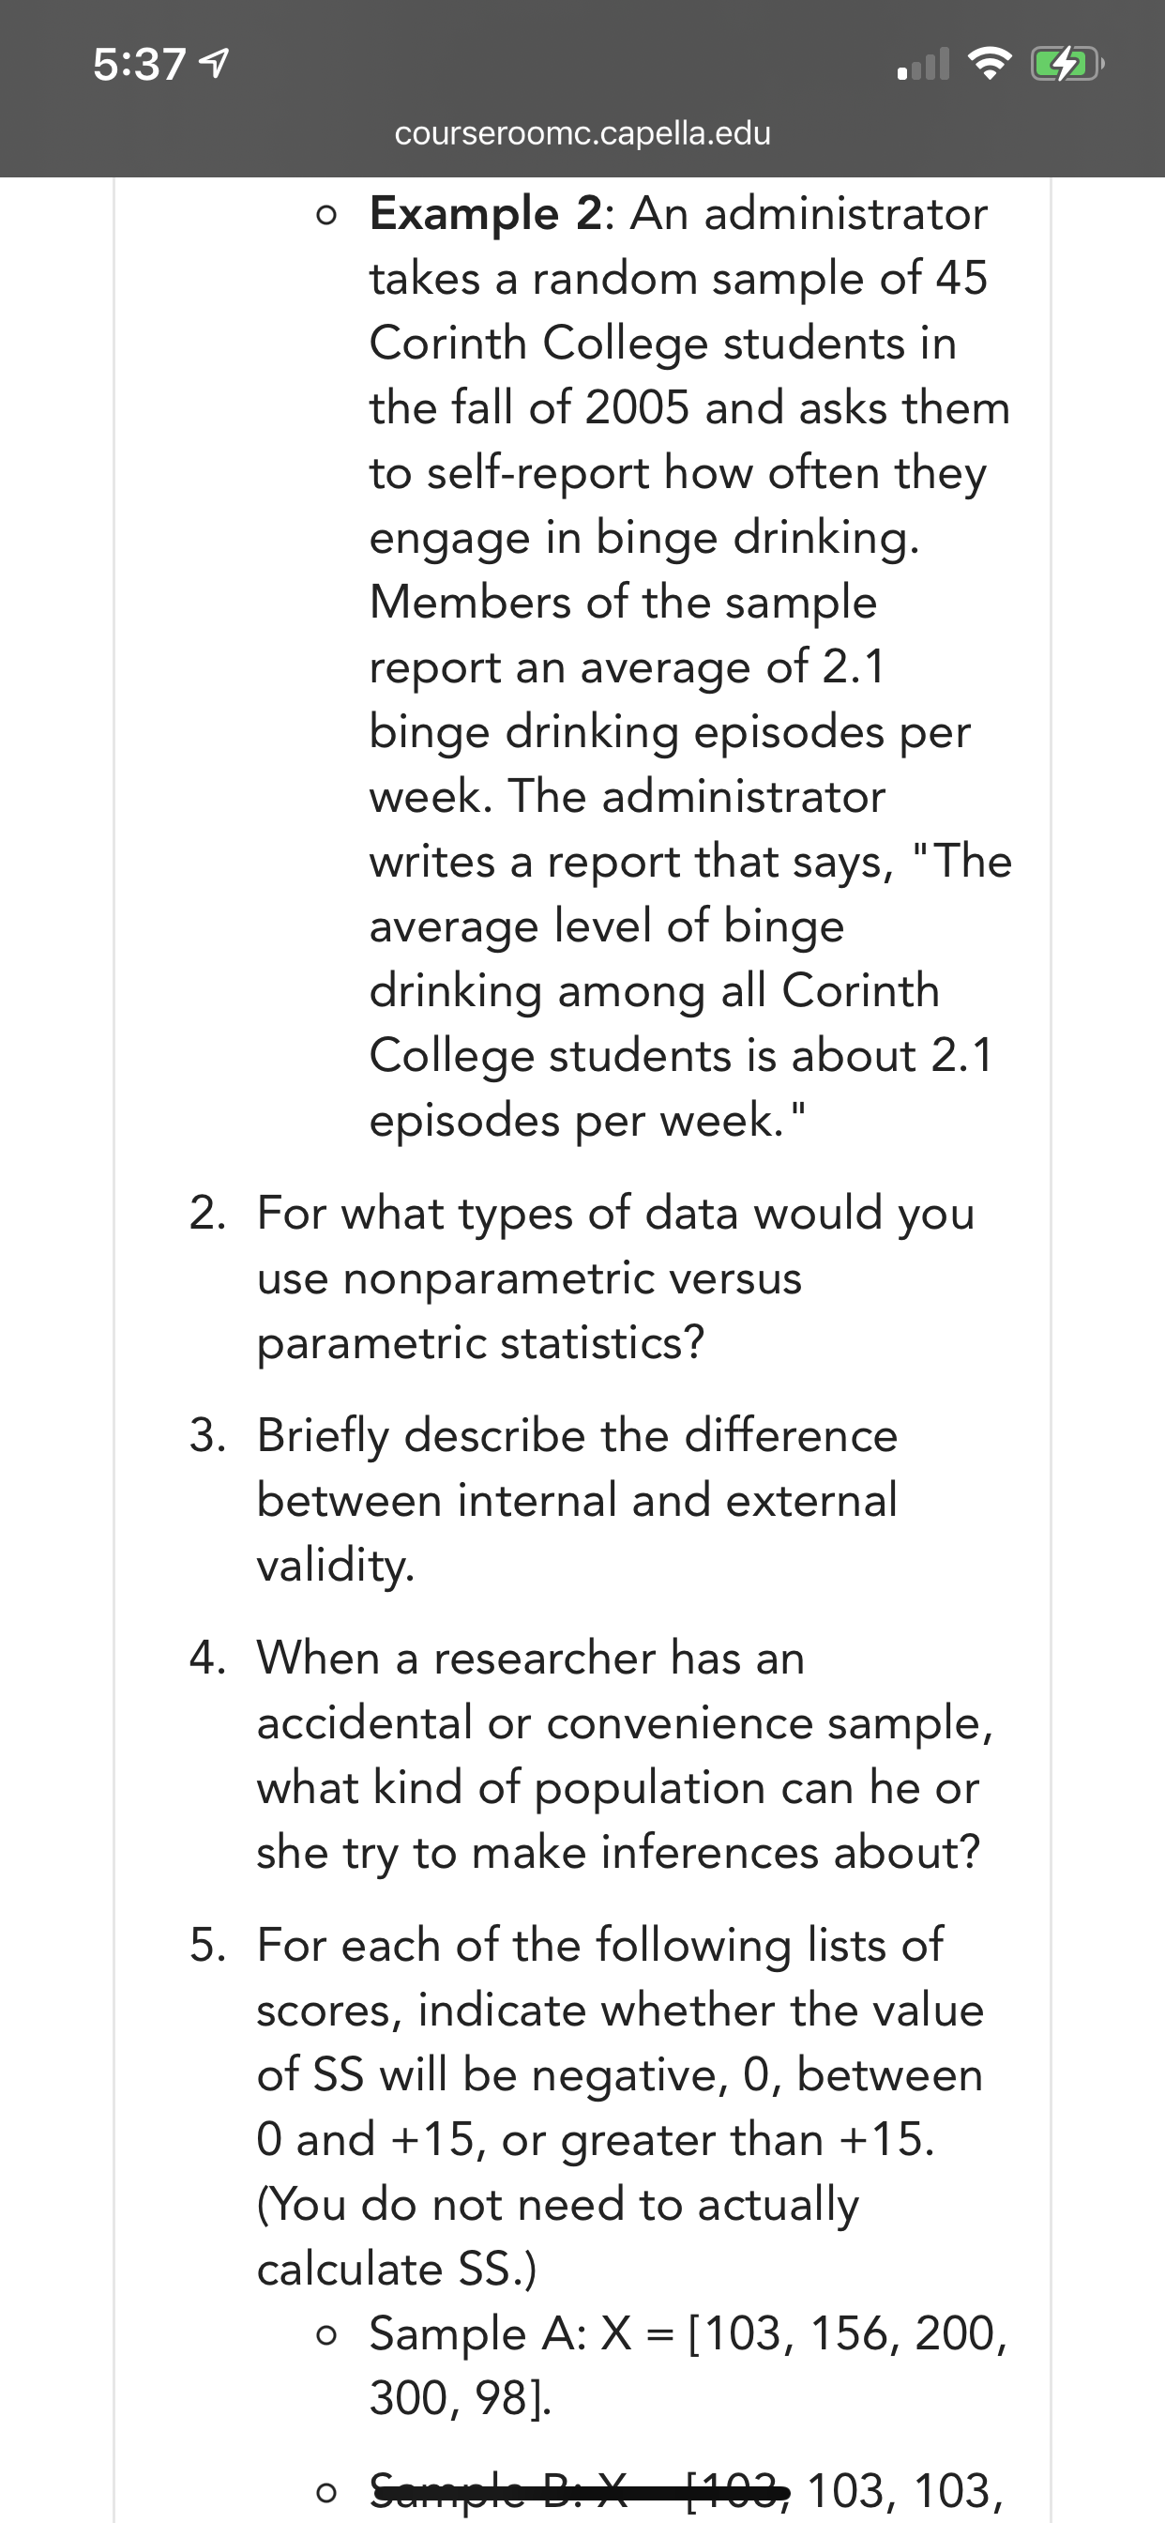Tap the bullet marker beside Example 2
The width and height of the screenshot is (1165, 2523).
tap(327, 216)
